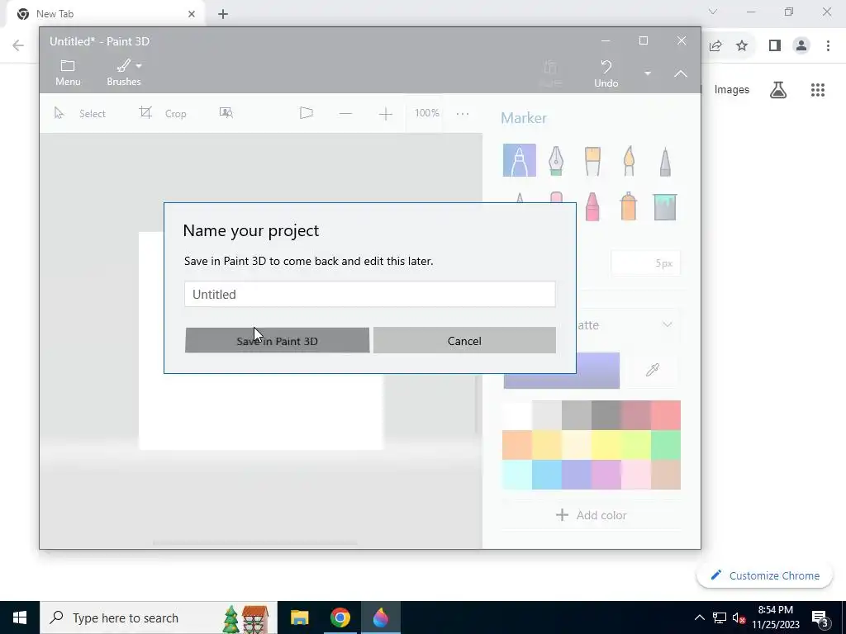
Task: Click the 3D view flag icon
Action: click(306, 112)
